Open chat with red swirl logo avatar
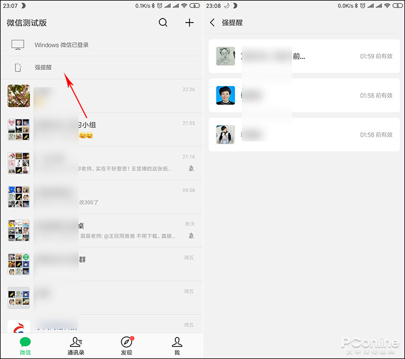 coord(101,324)
